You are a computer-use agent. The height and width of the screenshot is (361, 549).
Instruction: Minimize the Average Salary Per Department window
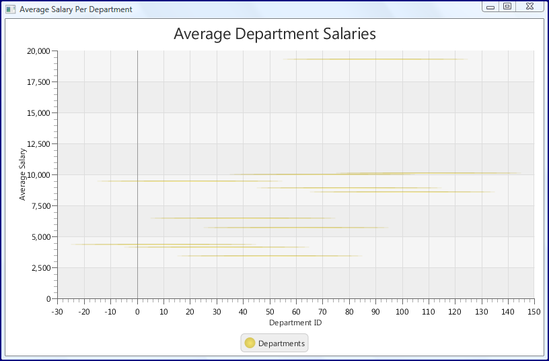pyautogui.click(x=490, y=7)
